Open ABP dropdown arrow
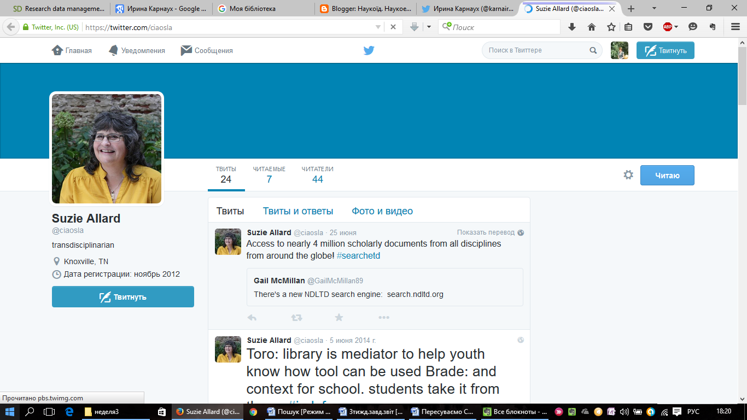This screenshot has height=420, width=747. pos(676,27)
